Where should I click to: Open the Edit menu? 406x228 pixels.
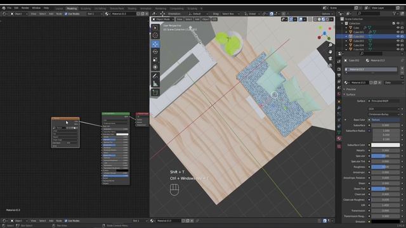(x=16, y=8)
